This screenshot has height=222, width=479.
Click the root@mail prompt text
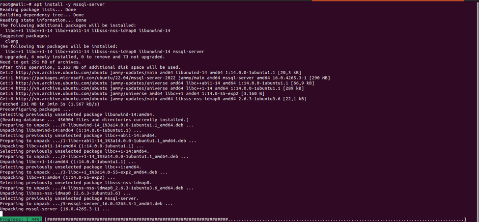coord(17,4)
